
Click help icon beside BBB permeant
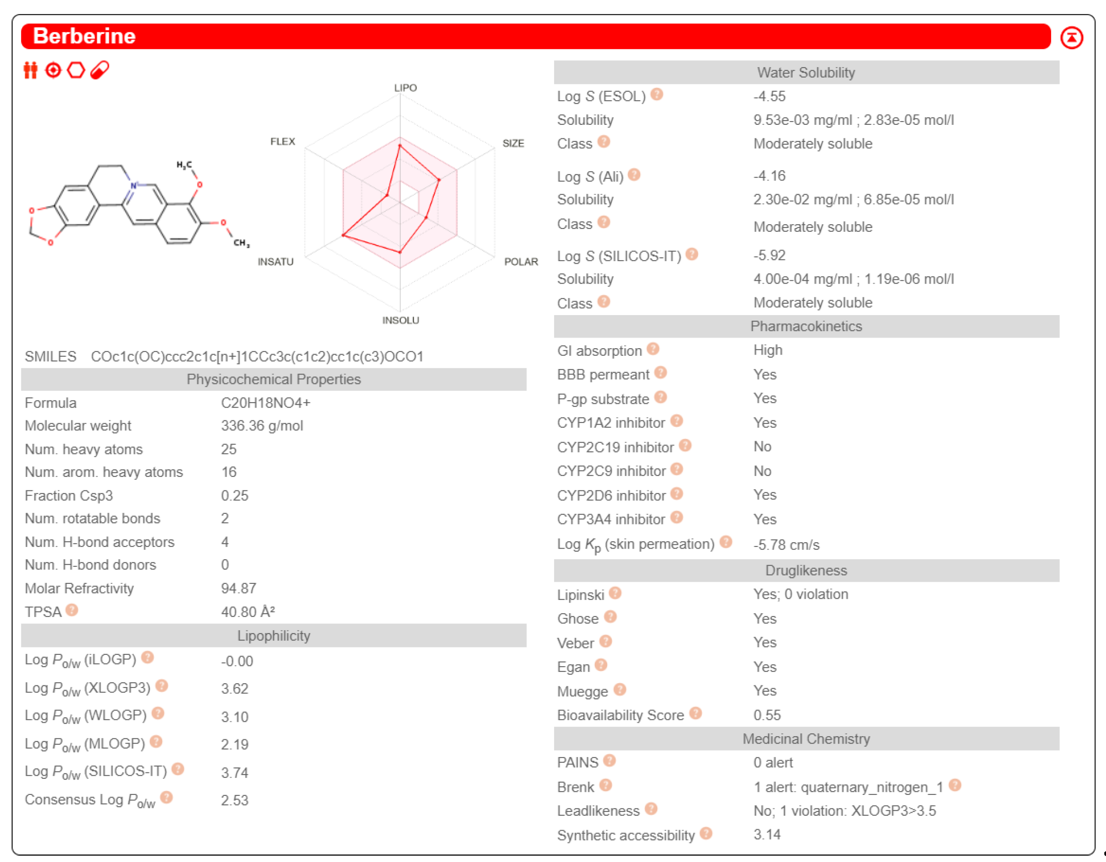tap(660, 373)
